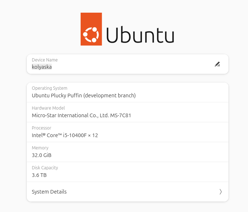Select the 3.6 TB disk value
This screenshot has height=212, width=248.
coord(39,175)
